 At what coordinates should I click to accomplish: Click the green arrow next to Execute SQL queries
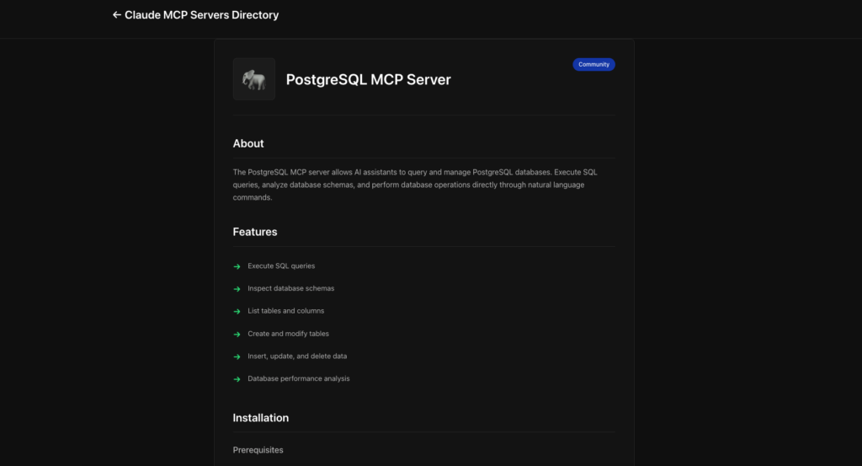[237, 266]
